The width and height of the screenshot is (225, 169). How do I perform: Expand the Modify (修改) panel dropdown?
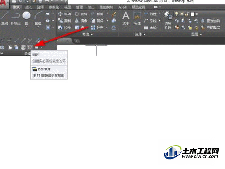tap(88, 34)
